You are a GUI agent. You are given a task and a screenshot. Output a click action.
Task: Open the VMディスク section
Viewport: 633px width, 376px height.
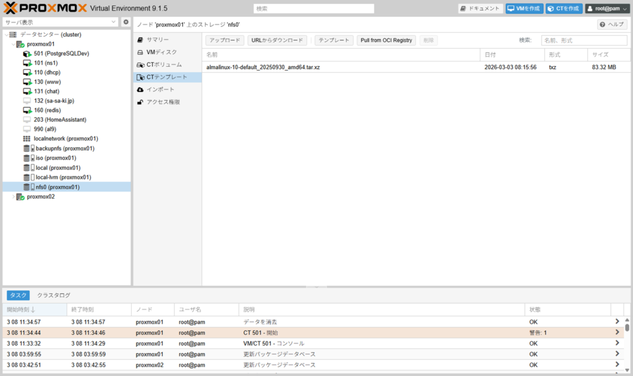click(161, 52)
